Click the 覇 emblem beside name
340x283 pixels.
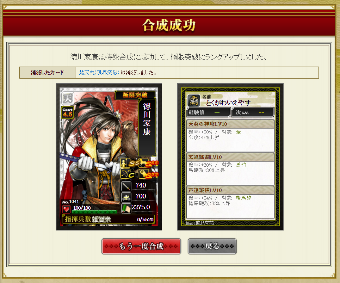coord(194,100)
